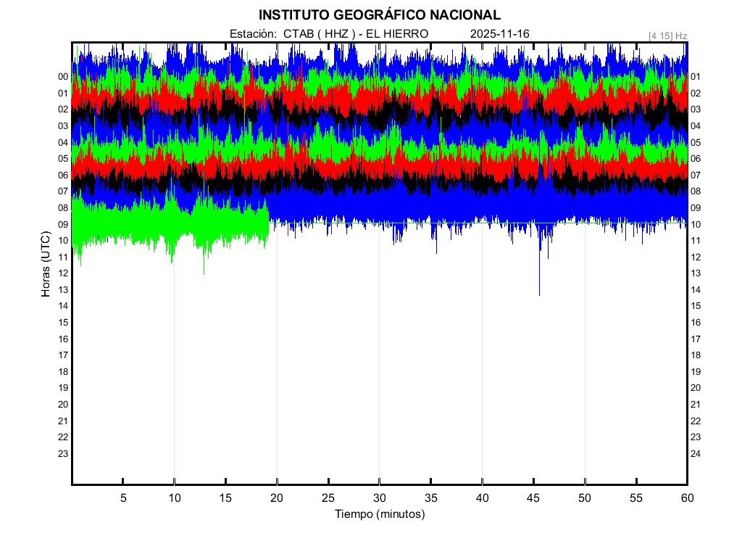Select the 60 minute tick on the time axis

coord(687,498)
